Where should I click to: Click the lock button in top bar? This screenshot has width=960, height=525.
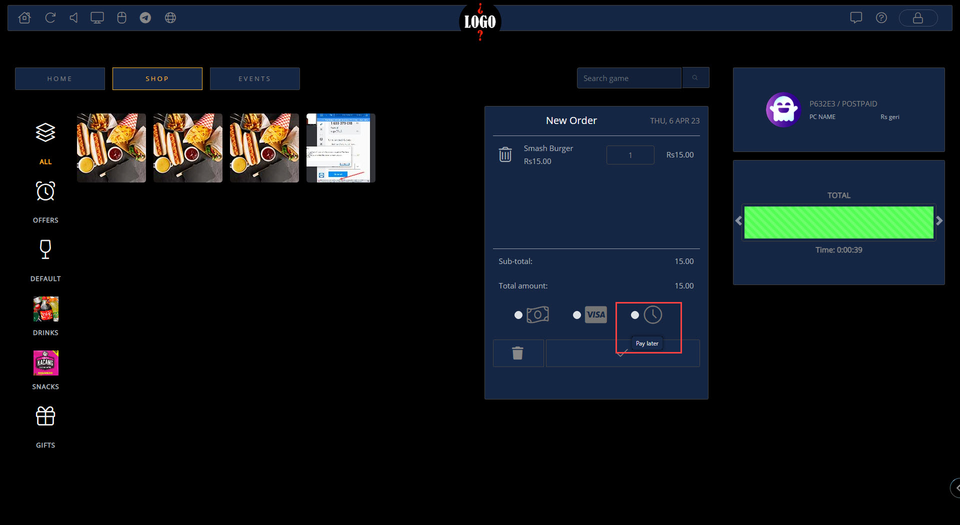click(x=918, y=18)
